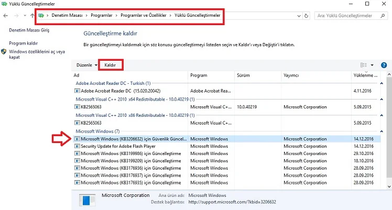Screen dimensions: 392x210
Task: Open recent locations dropdown arrow
Action: click(25, 16)
